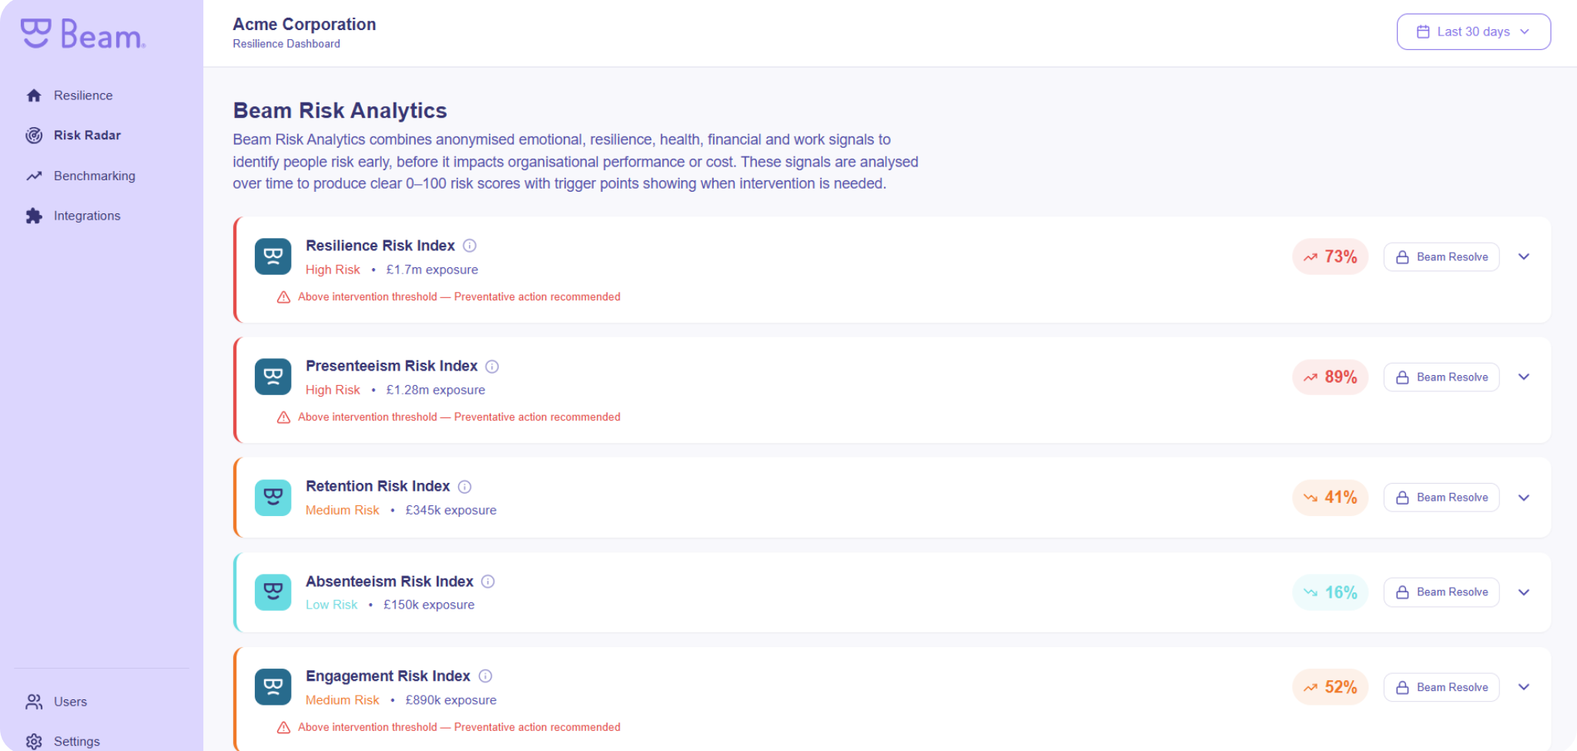The height and width of the screenshot is (751, 1577).
Task: Click the Beam logo in sidebar
Action: (83, 34)
